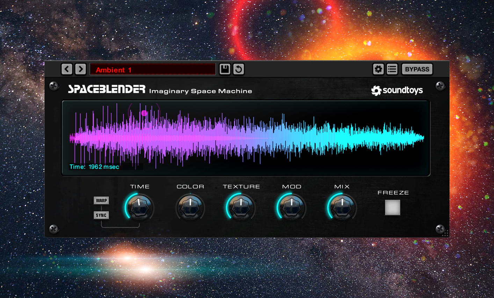Open the Ambient 1 preset name display
Viewport: 494px width, 298px height.
[x=153, y=70]
